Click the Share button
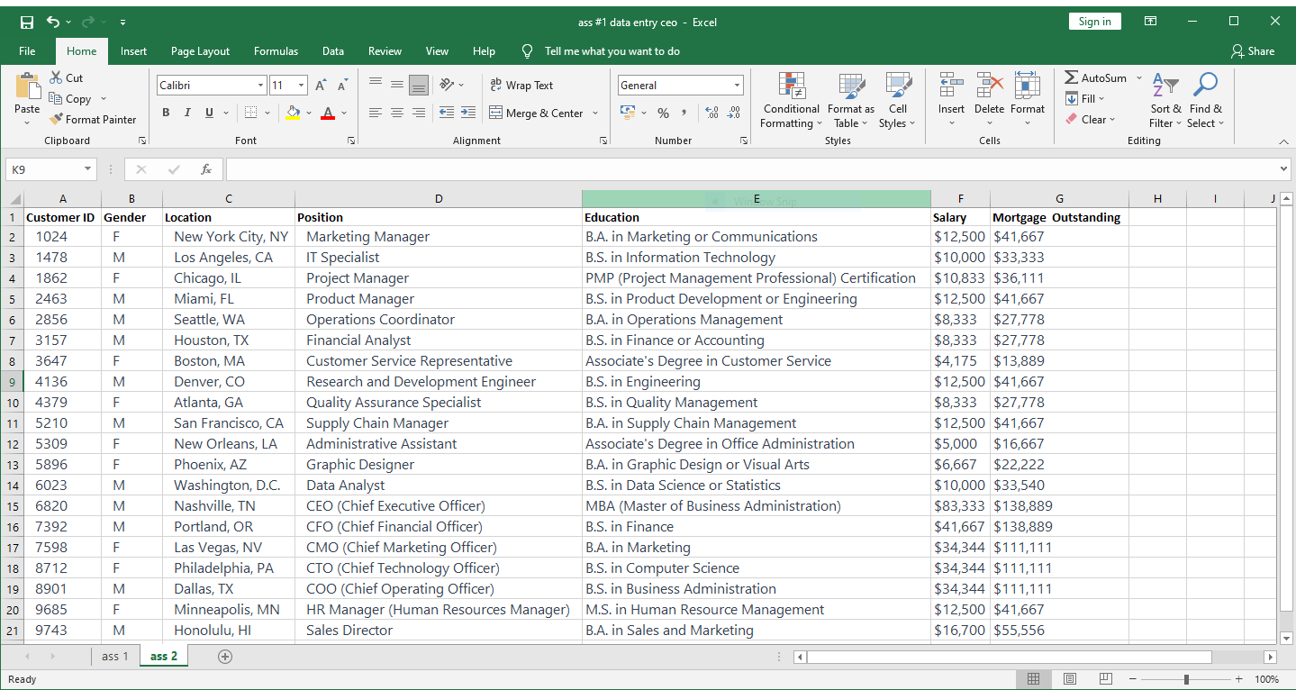This screenshot has height=690, width=1296. [1253, 51]
